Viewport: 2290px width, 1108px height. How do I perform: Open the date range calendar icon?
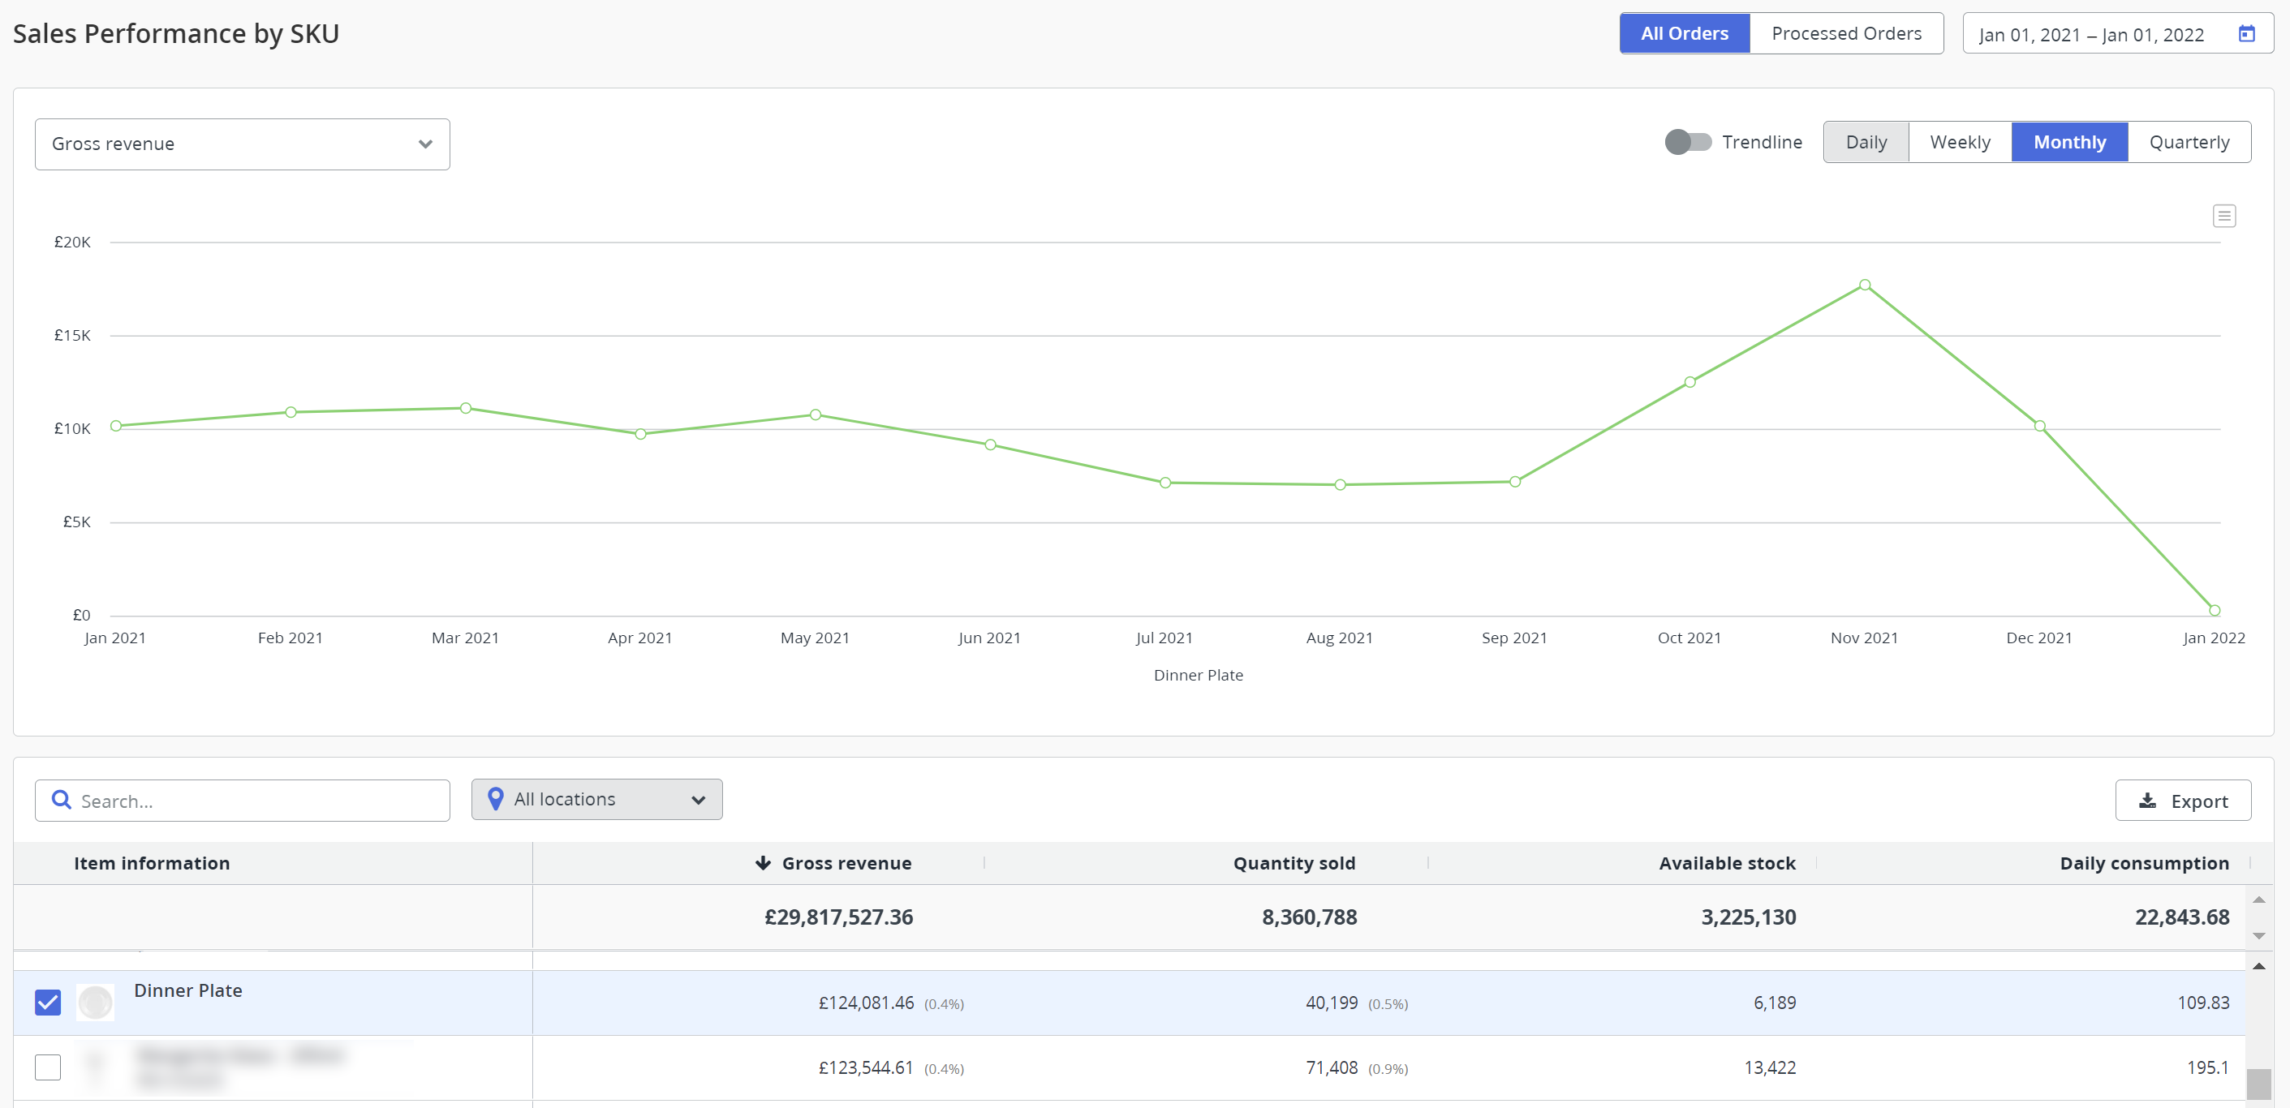[2246, 34]
